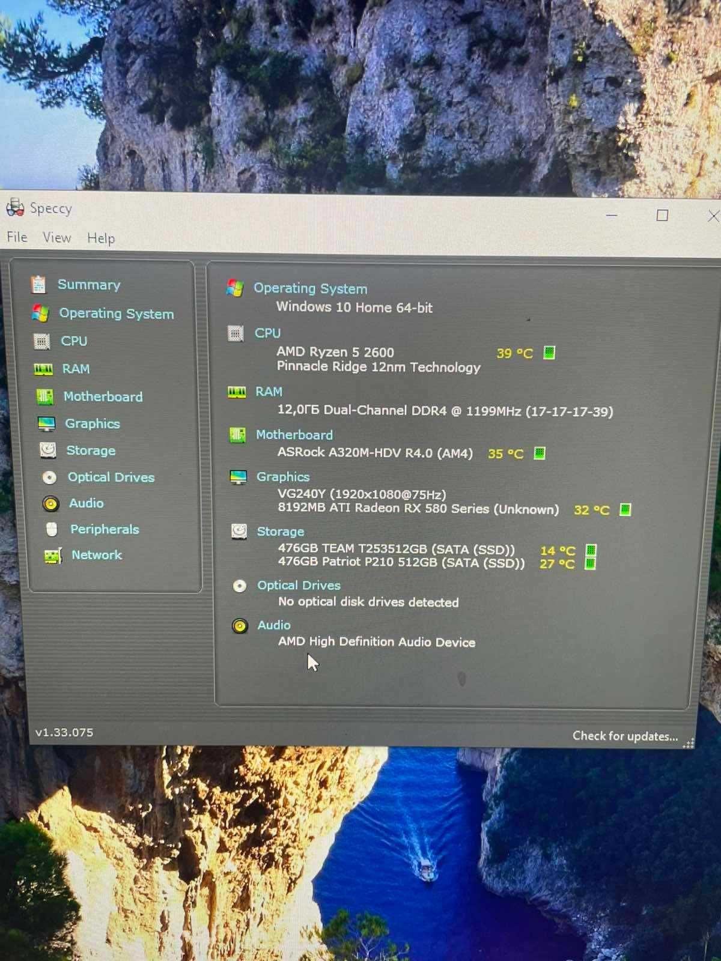This screenshot has height=961, width=721.
Task: Click Check for updates link
Action: (x=625, y=736)
